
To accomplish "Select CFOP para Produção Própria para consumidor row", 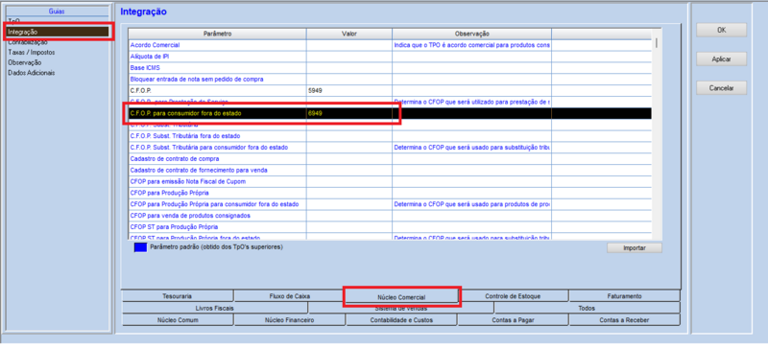I will tap(390, 204).
